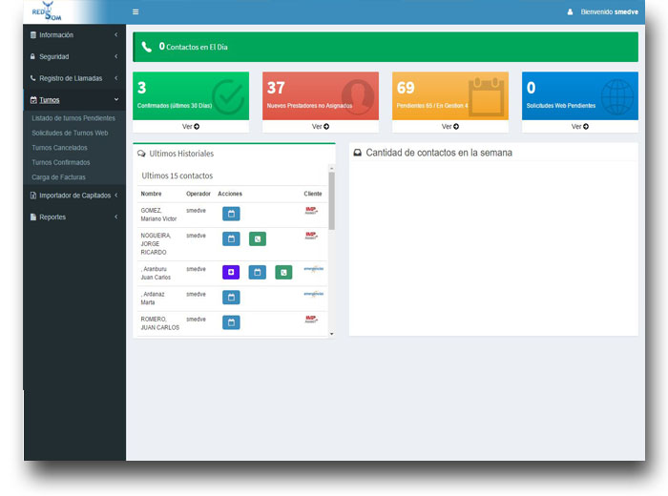Click Ver under Confirmados card

click(x=191, y=126)
